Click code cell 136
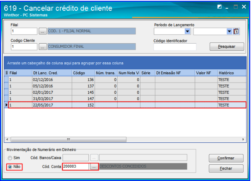 [83, 80]
